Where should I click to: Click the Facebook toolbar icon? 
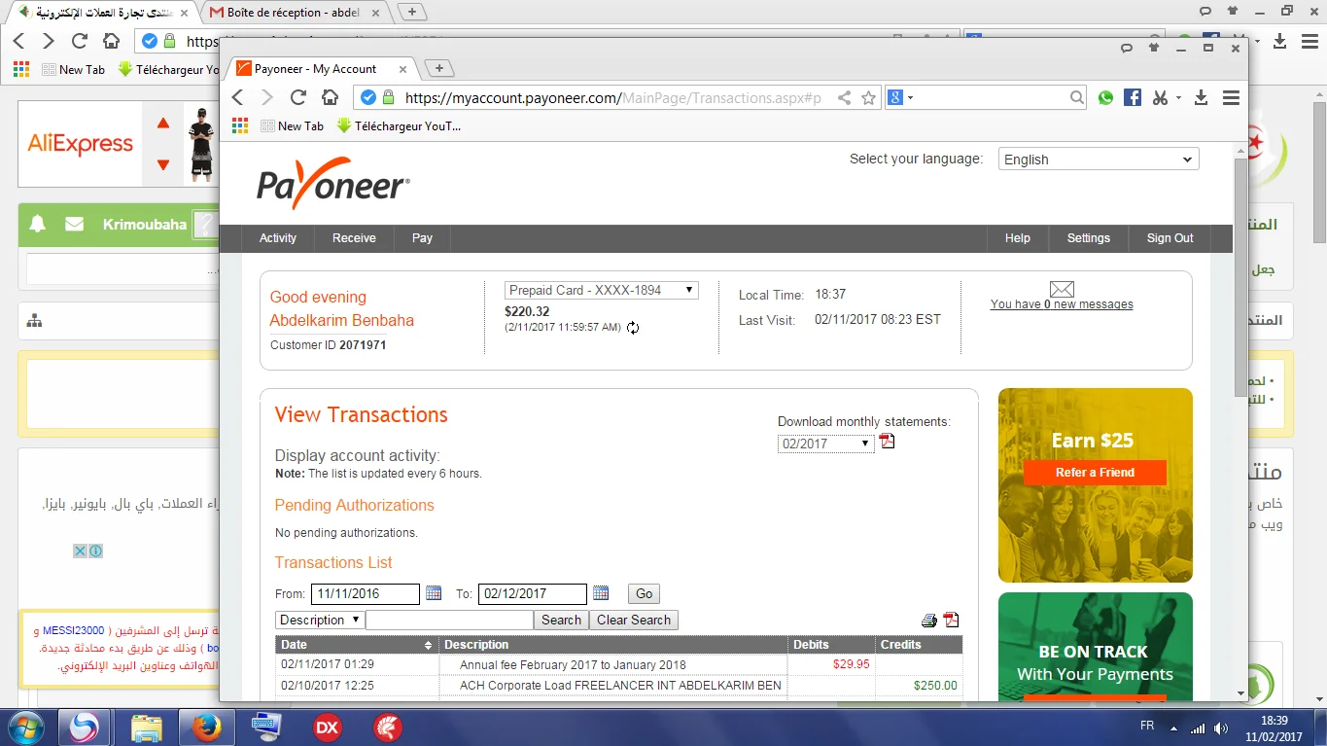(x=1133, y=97)
